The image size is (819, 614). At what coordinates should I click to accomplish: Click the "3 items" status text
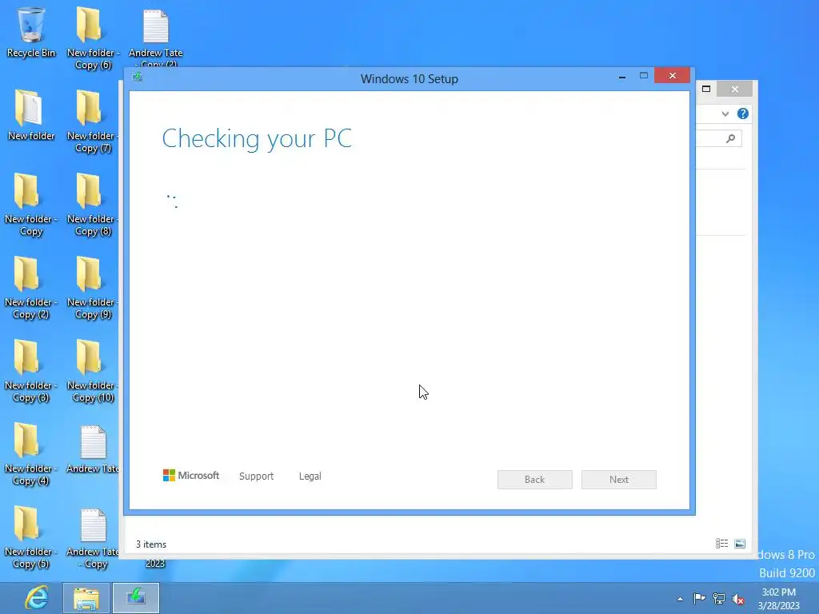click(151, 544)
